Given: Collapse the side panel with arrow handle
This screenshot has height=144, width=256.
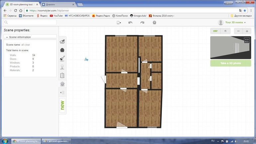Looking at the screenshot, I should click(62, 92).
